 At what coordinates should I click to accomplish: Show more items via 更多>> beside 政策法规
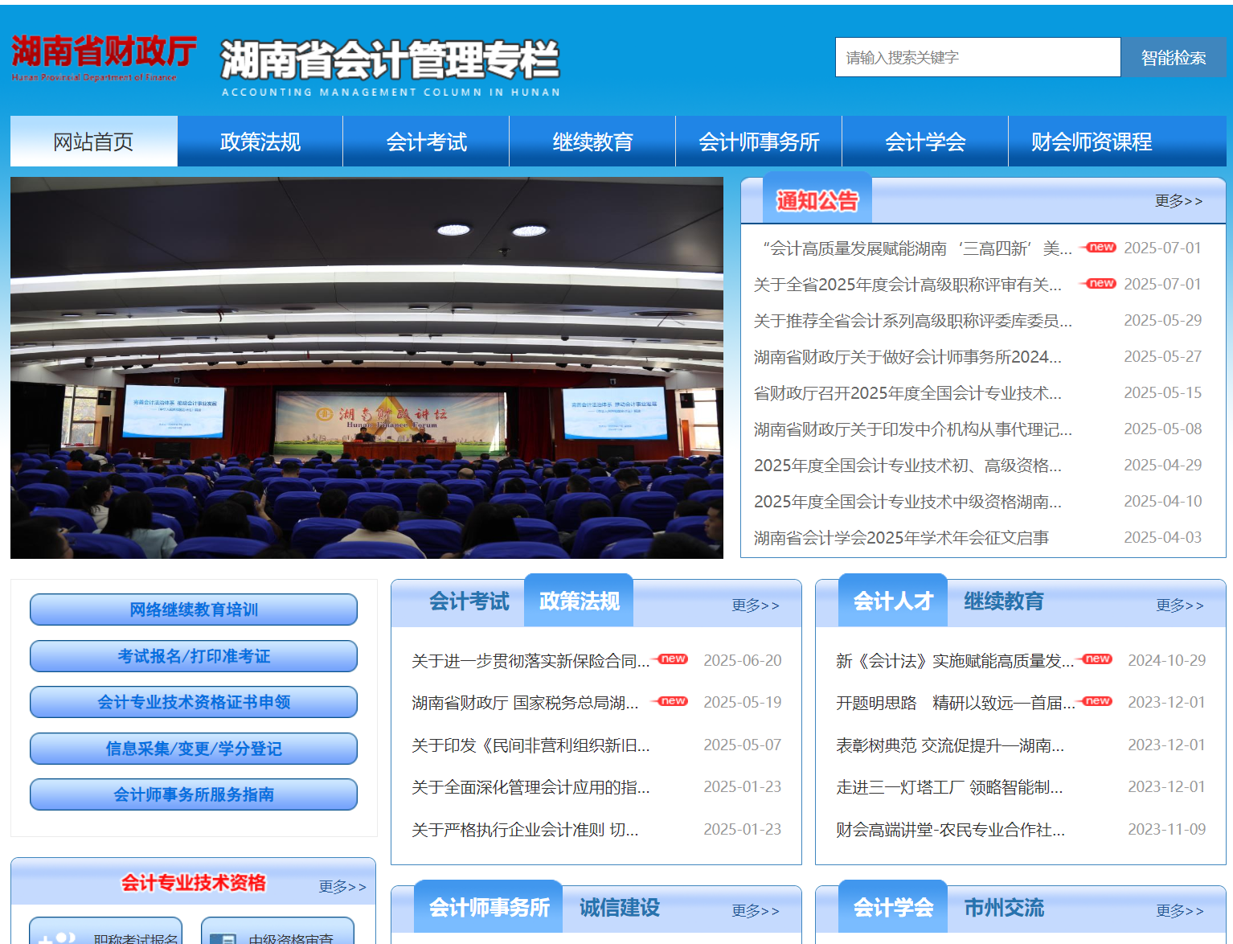[755, 605]
